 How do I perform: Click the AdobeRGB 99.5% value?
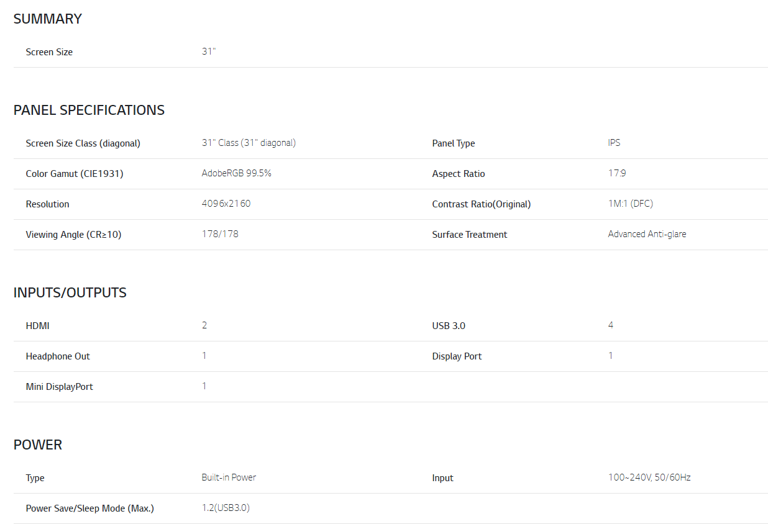point(236,173)
